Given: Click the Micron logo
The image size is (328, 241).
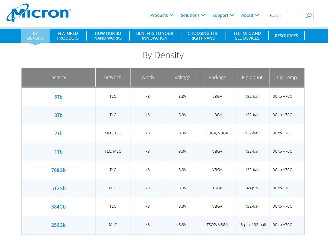Looking at the screenshot, I should click(39, 13).
